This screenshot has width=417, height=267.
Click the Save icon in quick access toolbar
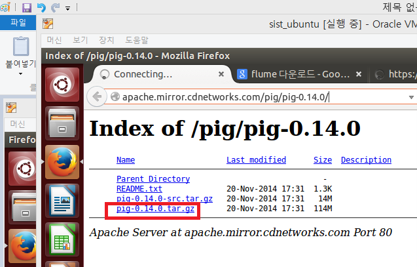[x=27, y=8]
